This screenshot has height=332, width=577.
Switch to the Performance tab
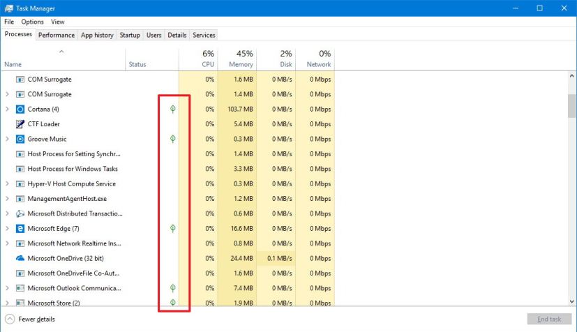(x=57, y=35)
